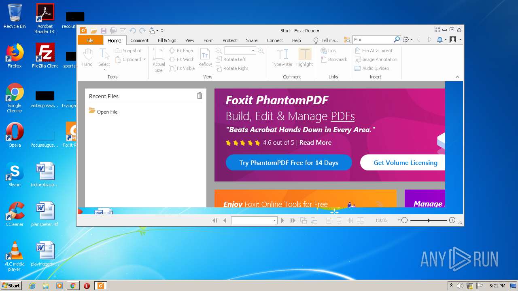
Task: Open the Firefox desktop shortcut
Action: 15,56
